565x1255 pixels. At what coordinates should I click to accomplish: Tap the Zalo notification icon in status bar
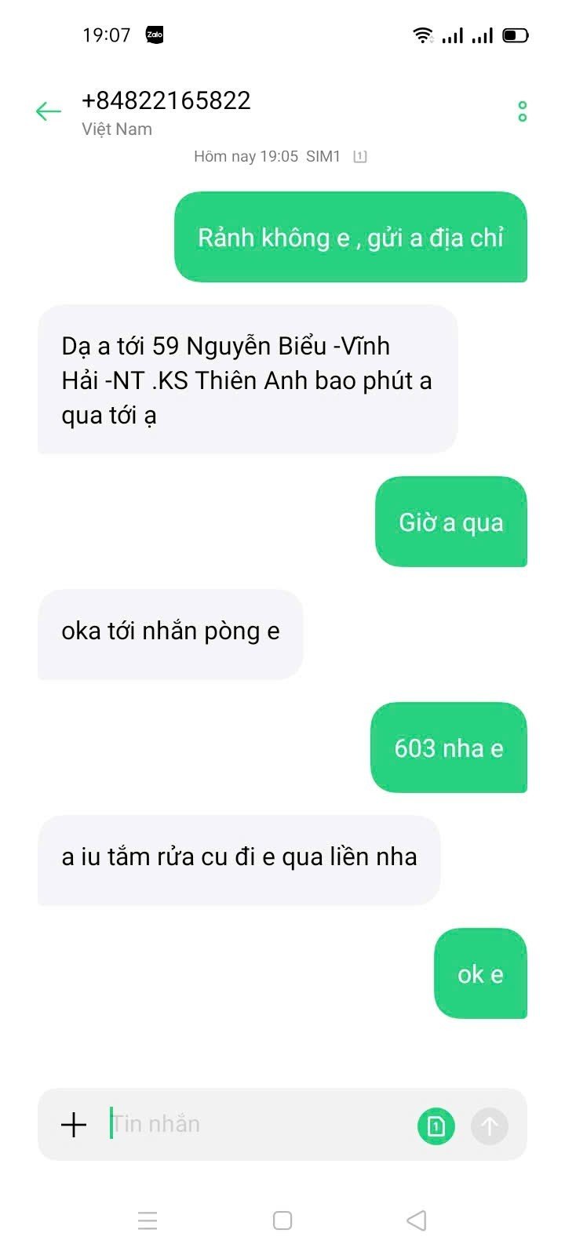155,35
